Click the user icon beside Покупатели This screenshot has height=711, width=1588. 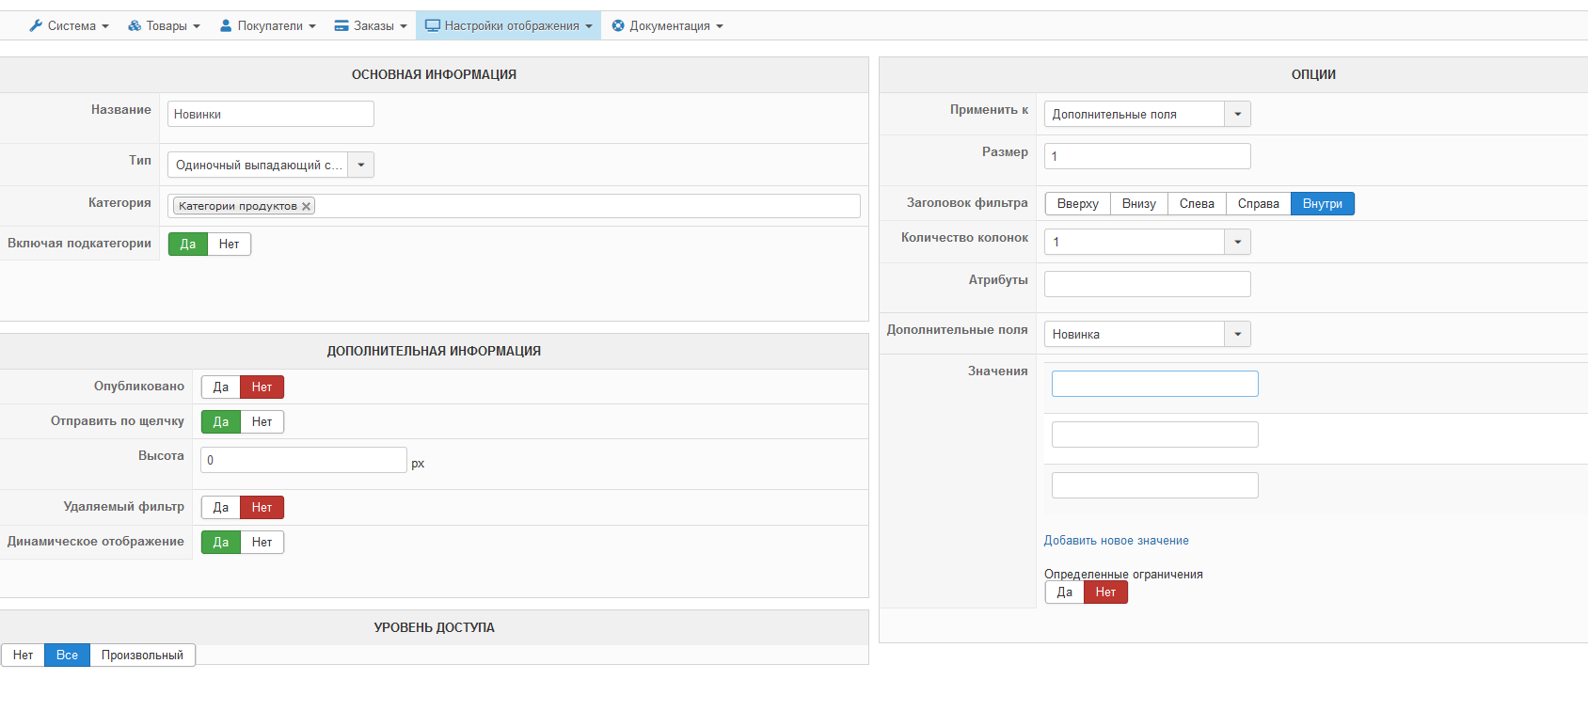[x=226, y=26]
